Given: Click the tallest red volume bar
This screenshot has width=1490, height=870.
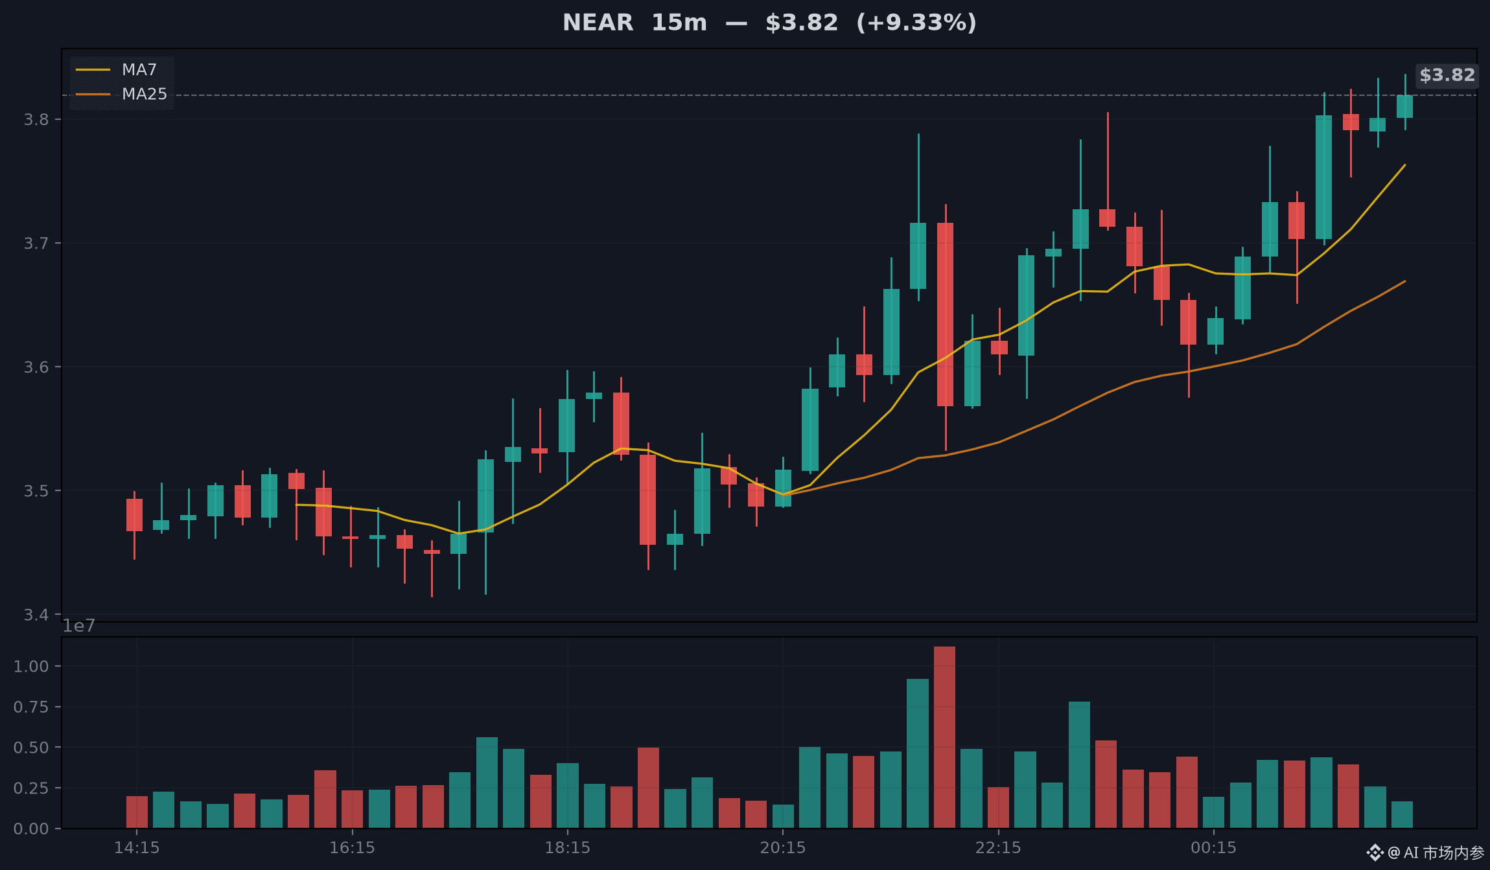Looking at the screenshot, I should tap(944, 737).
